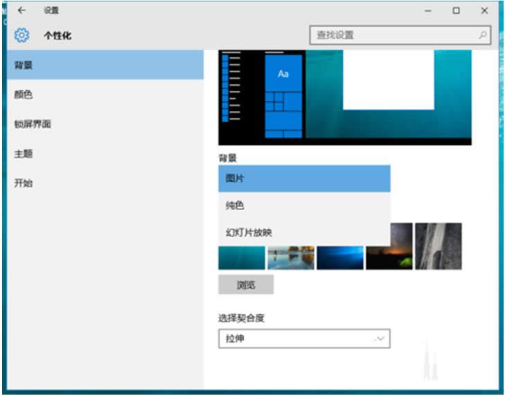The width and height of the screenshot is (505, 396).
Task: Select the blue Windows wallpaper thumbnail
Action: 340,258
